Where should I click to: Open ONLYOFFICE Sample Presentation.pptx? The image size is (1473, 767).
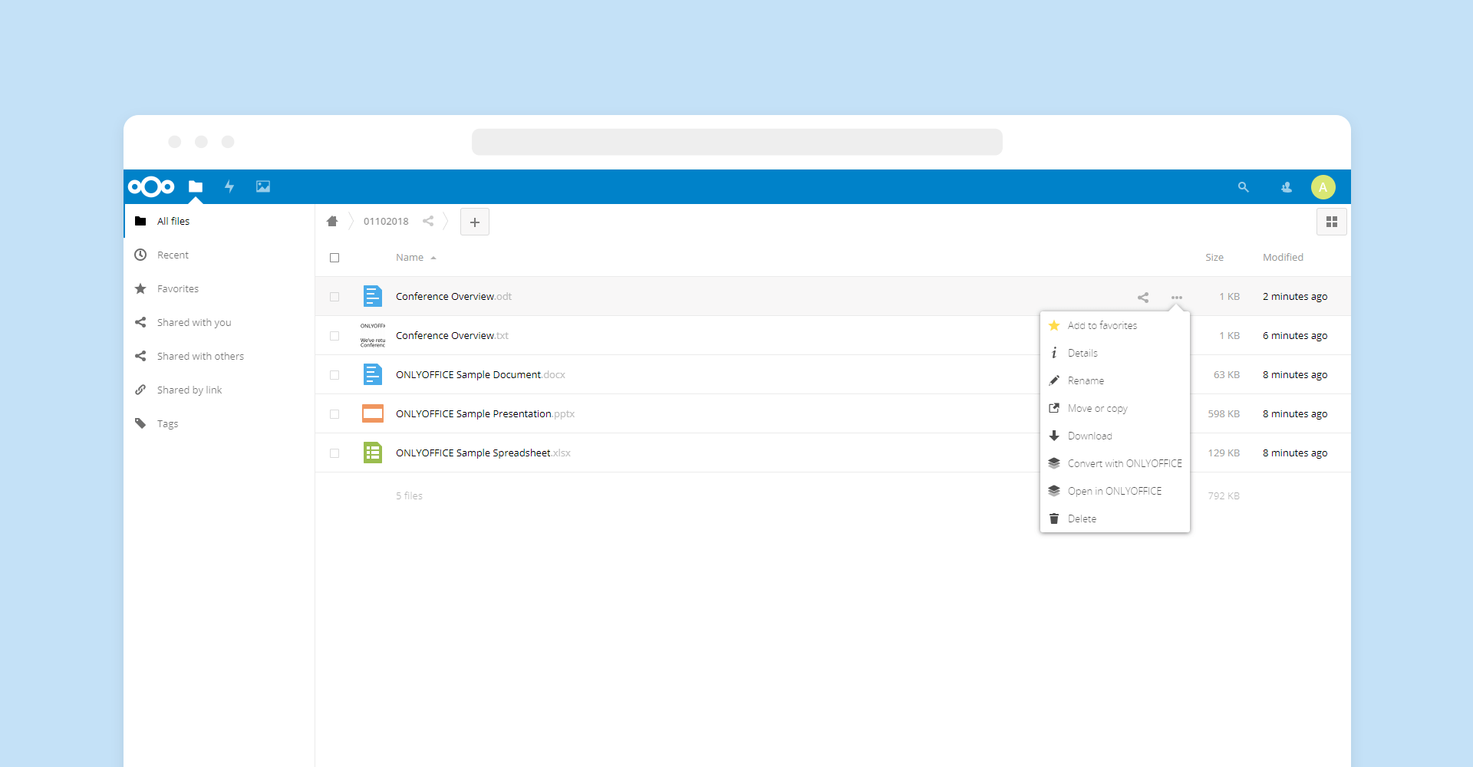[x=473, y=414]
